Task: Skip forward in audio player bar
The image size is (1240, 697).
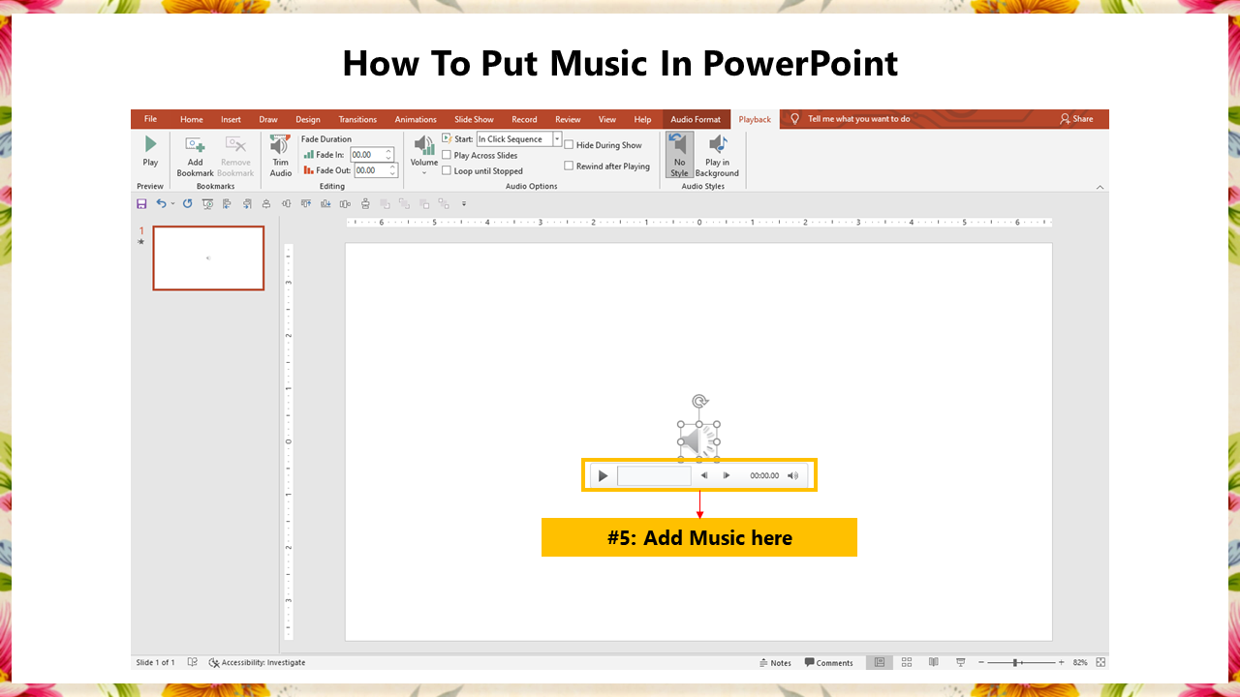Action: point(727,475)
